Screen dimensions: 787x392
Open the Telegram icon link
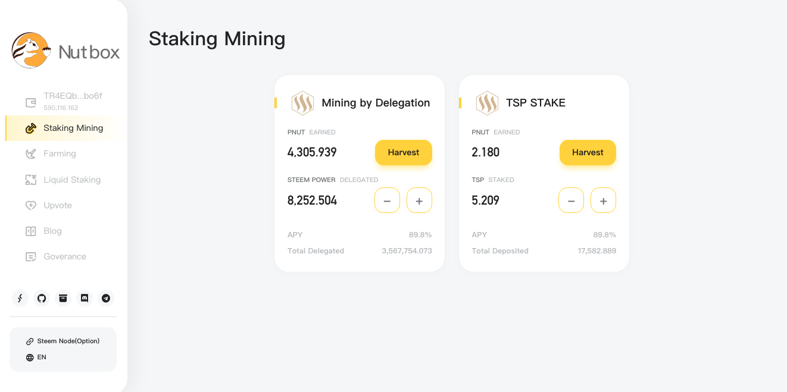point(106,298)
